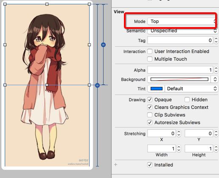The height and width of the screenshot is (178, 219).
Task: Open the Semantic dropdown set to Unspecified
Action: (182, 31)
